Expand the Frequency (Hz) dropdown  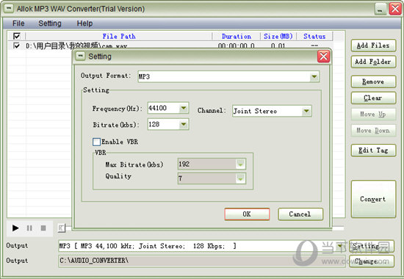point(184,108)
